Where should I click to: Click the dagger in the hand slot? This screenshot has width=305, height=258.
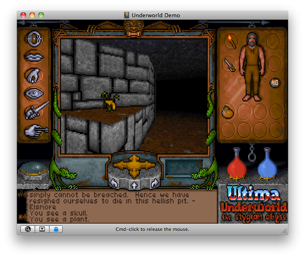point(230,64)
